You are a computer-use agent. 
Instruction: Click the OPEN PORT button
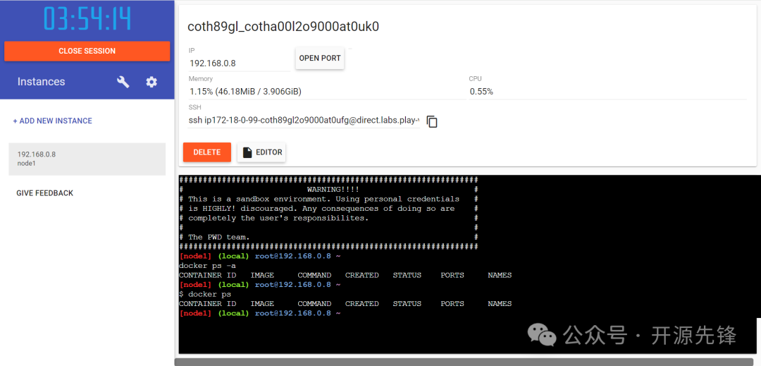[x=320, y=59]
